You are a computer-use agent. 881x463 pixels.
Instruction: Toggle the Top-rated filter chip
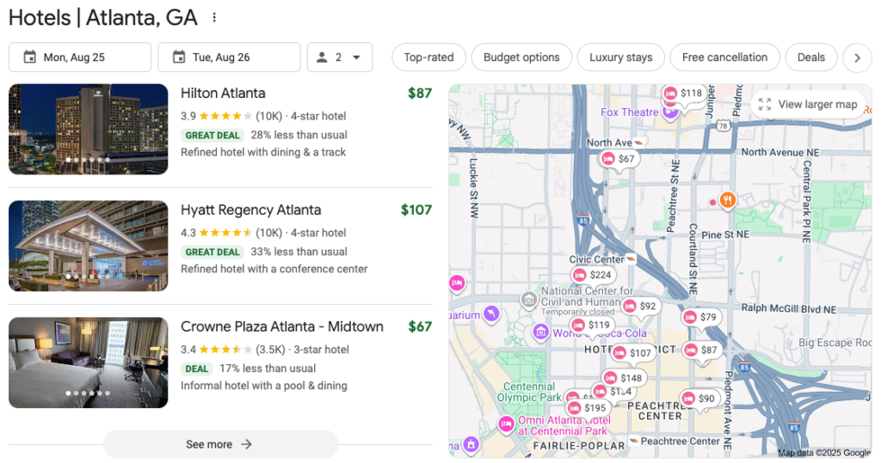click(428, 58)
